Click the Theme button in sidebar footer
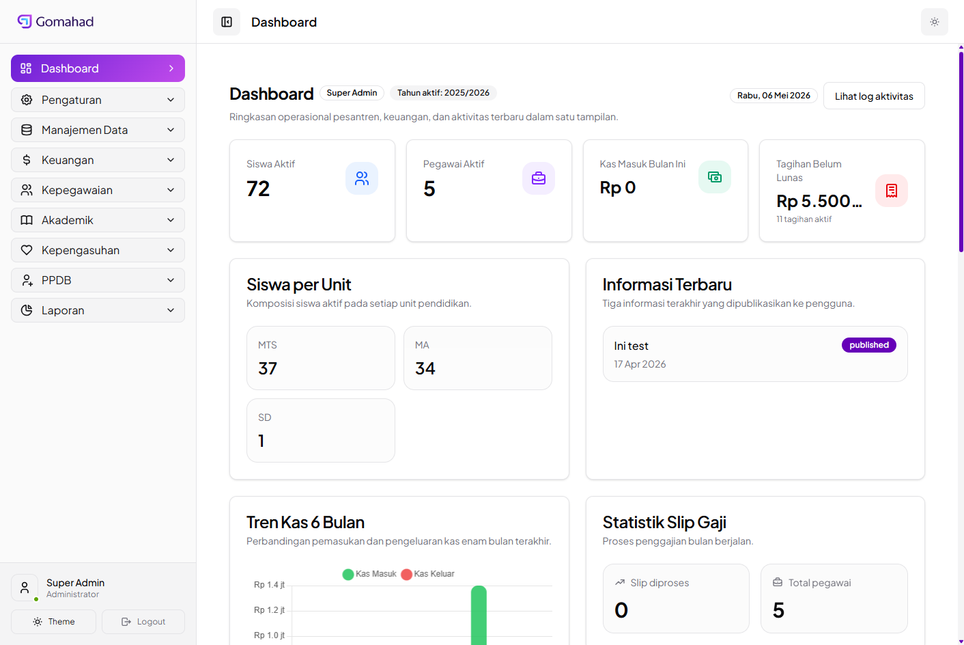 pos(53,622)
